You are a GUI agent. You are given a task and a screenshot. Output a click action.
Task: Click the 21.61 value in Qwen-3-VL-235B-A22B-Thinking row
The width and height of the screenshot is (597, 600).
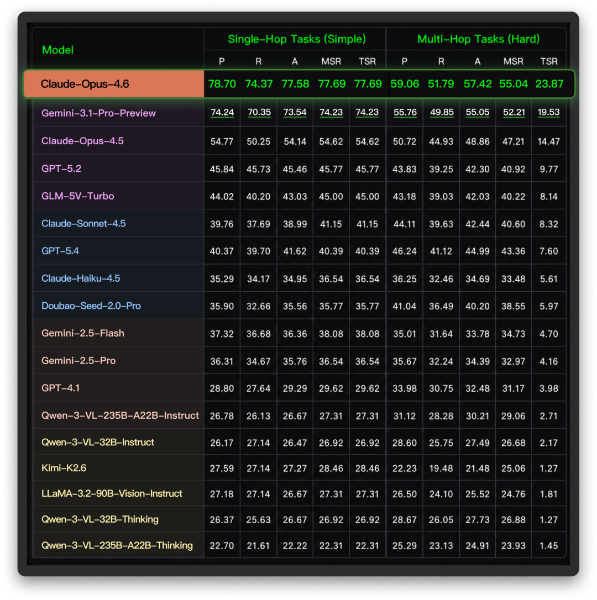[x=259, y=546]
